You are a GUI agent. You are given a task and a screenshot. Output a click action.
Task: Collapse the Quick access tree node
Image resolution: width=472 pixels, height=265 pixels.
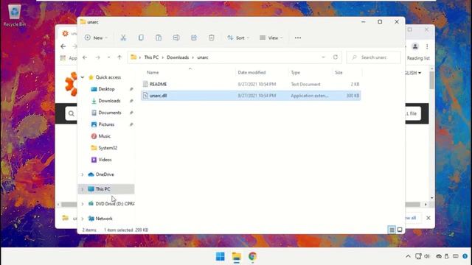click(x=82, y=77)
